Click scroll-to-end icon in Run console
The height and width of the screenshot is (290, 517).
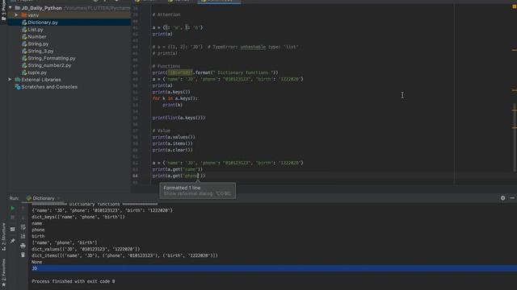pos(23,236)
